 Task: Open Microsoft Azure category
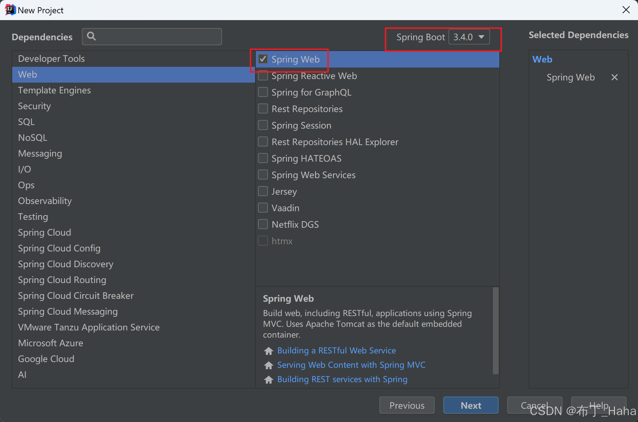[x=133, y=343]
